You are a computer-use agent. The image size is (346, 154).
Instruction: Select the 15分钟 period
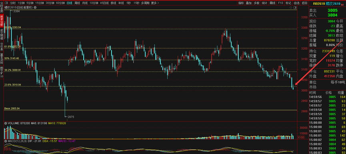(x=40, y=3)
